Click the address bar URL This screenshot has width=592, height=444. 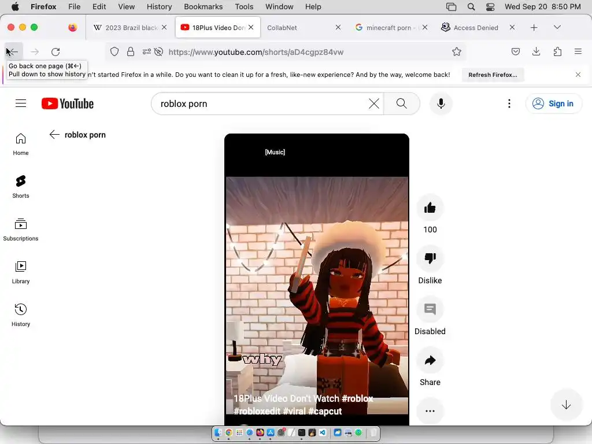[x=256, y=52]
